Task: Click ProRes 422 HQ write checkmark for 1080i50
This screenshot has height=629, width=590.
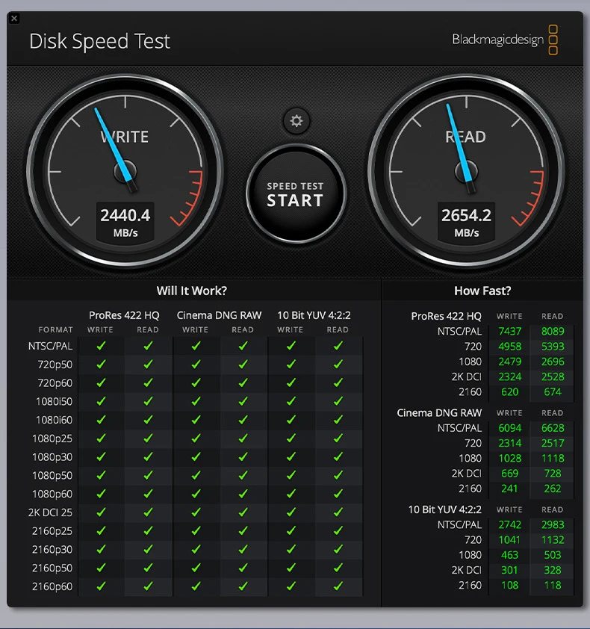Action: coord(101,400)
